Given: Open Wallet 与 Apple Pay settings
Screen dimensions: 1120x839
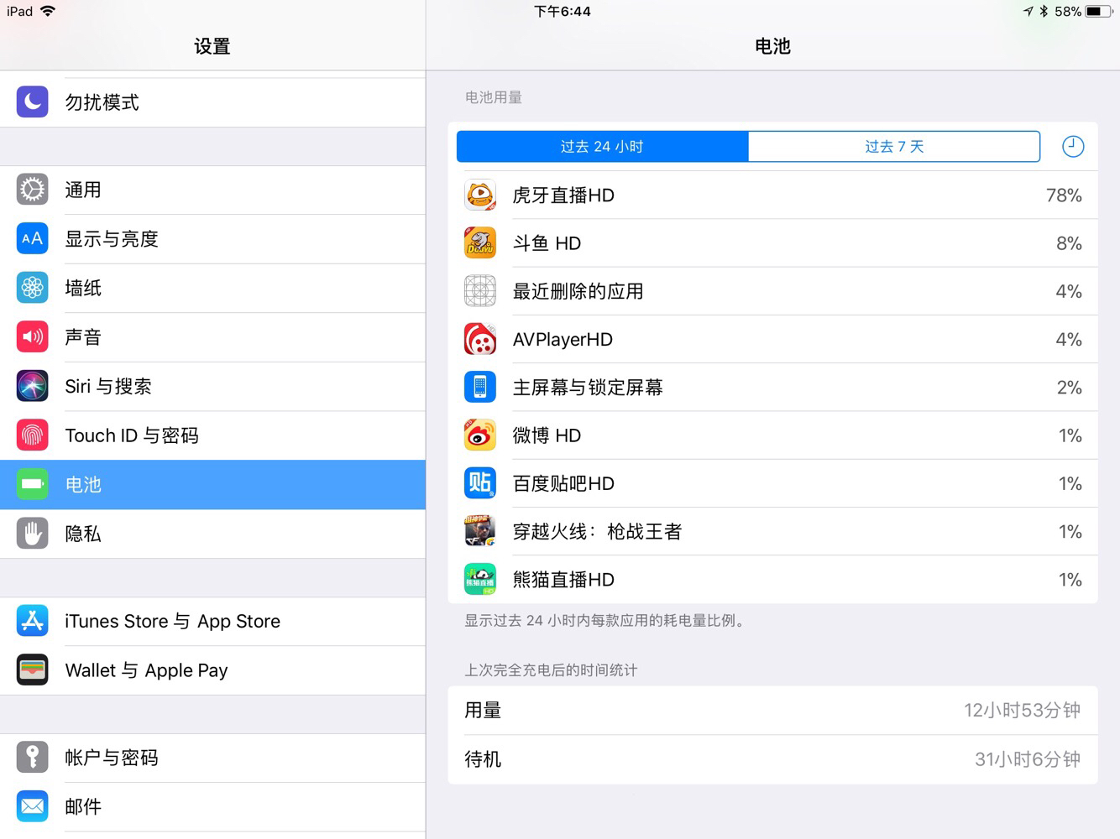Looking at the screenshot, I should click(212, 670).
